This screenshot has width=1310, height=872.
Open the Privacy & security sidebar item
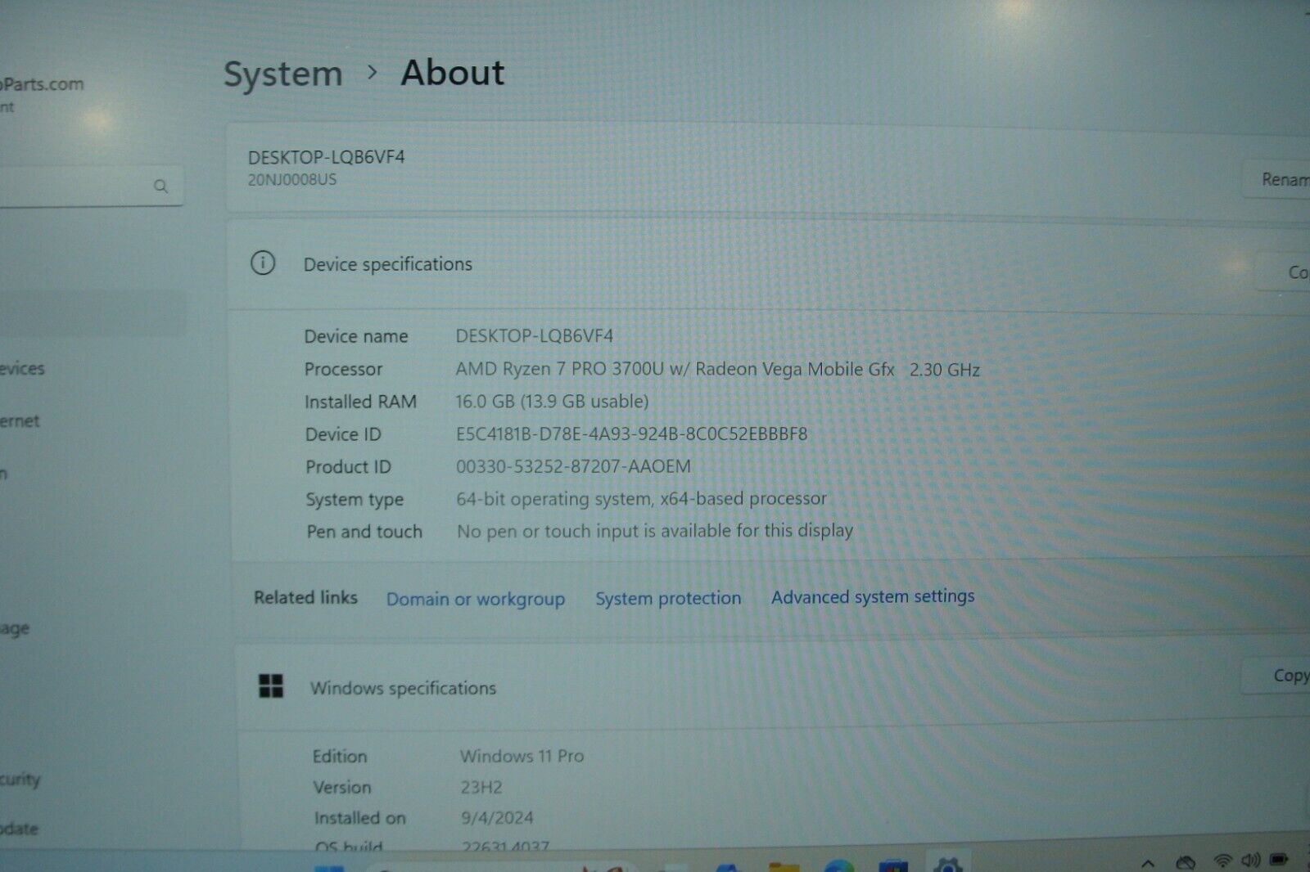[x=20, y=779]
